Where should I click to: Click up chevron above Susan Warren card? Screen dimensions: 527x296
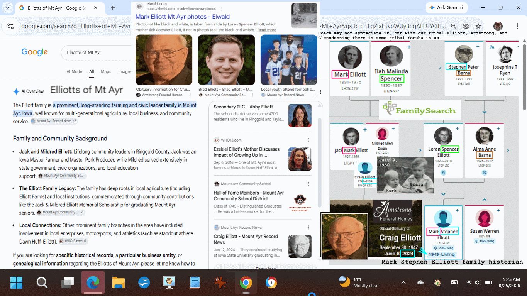tap(485, 200)
